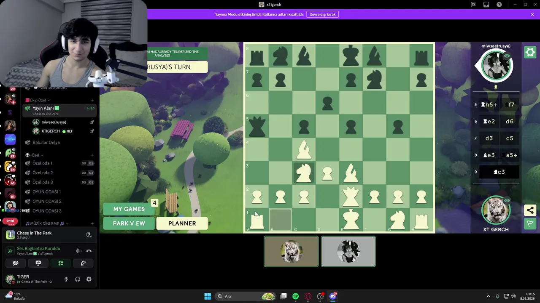
Task: Open miwsae(rusya) player avatar
Action: 496,65
